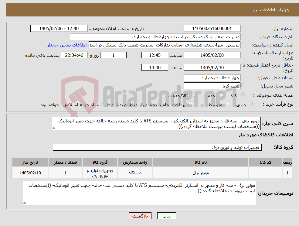Click the واحد شمارش column header

pyautogui.click(x=135, y=162)
